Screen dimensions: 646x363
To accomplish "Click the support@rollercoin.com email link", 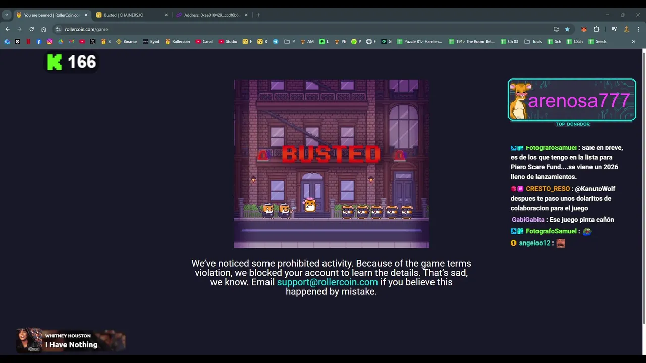I will [327, 282].
